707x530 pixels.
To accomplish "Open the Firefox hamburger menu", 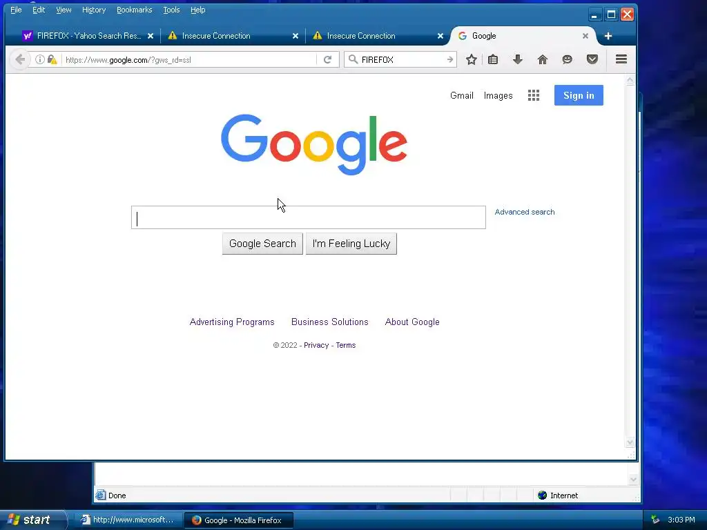I will pos(621,59).
